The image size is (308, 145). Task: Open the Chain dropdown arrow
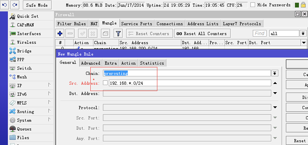pyautogui.click(x=274, y=73)
